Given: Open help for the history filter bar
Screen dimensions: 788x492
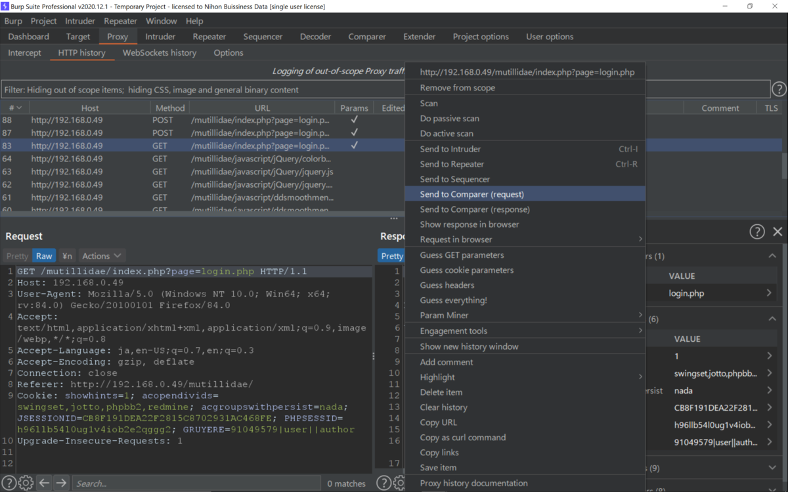Looking at the screenshot, I should pos(779,89).
